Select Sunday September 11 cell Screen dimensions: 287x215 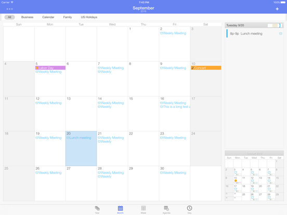tap(19, 114)
